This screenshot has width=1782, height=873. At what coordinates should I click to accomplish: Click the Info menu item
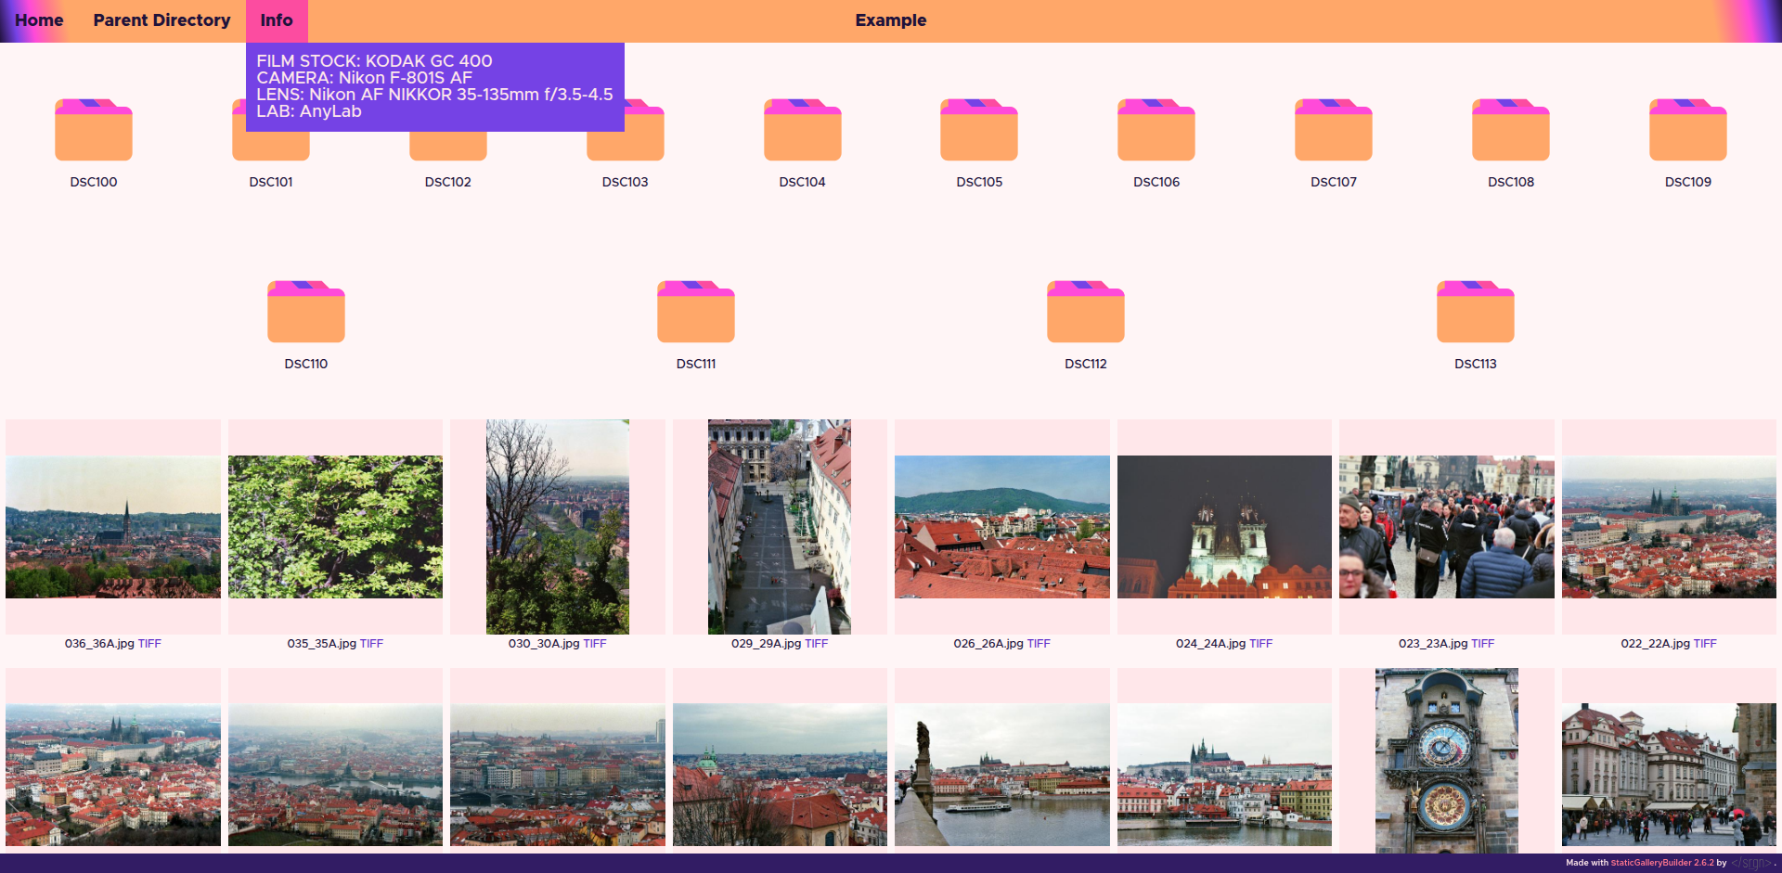pyautogui.click(x=276, y=20)
